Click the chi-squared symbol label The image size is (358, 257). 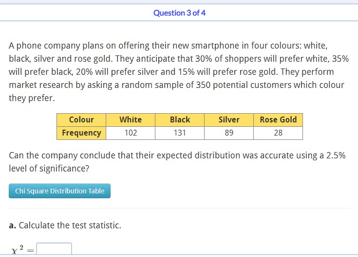tap(18, 250)
